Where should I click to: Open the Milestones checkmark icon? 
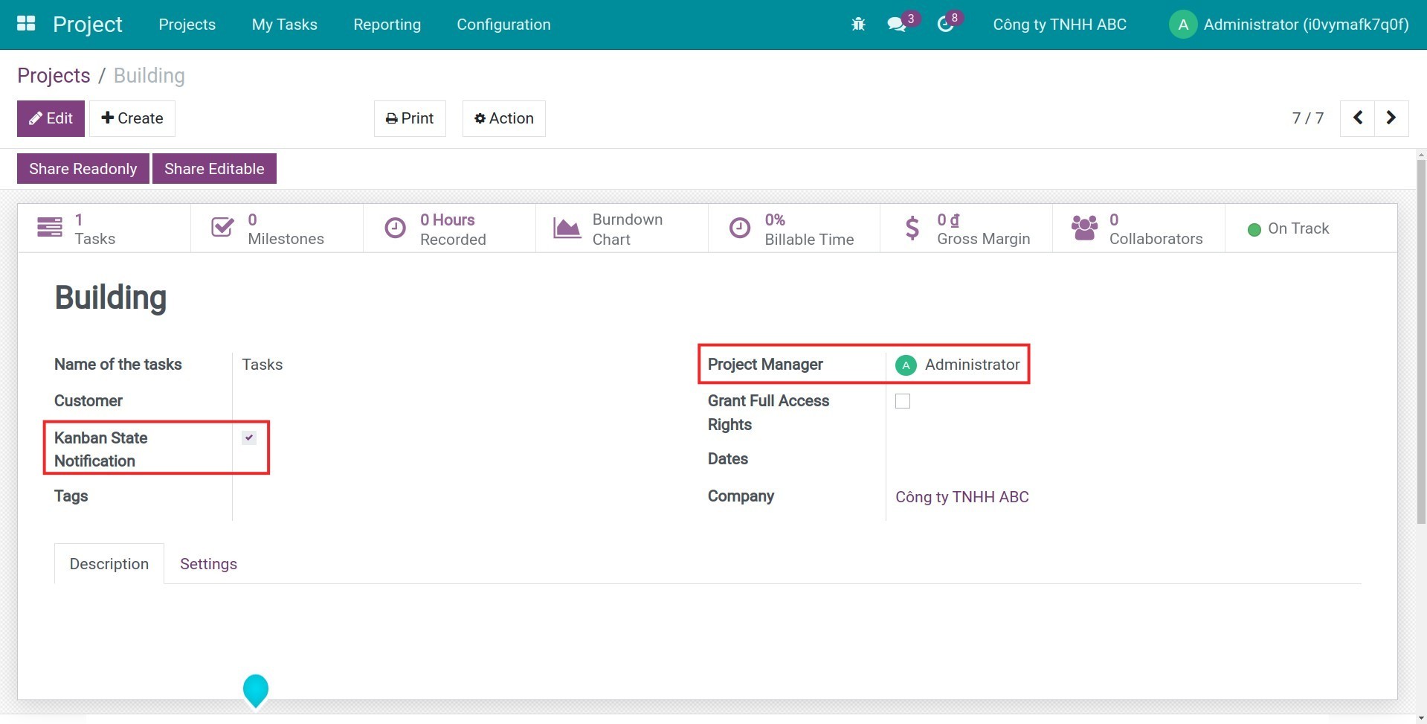click(x=222, y=228)
